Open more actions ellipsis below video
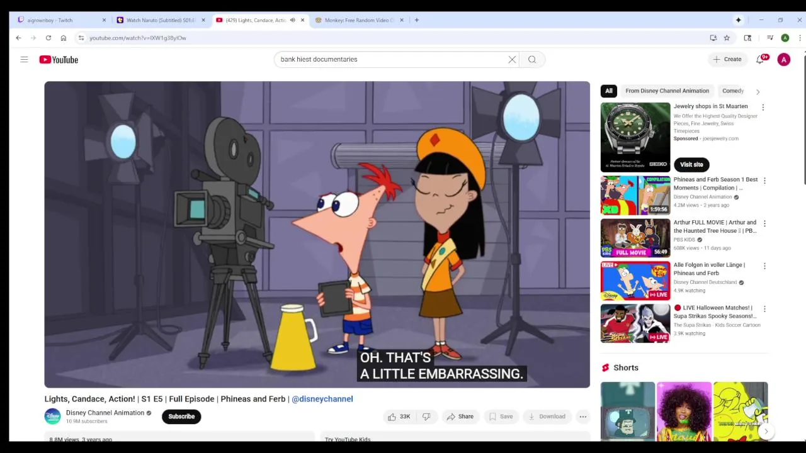 583,417
